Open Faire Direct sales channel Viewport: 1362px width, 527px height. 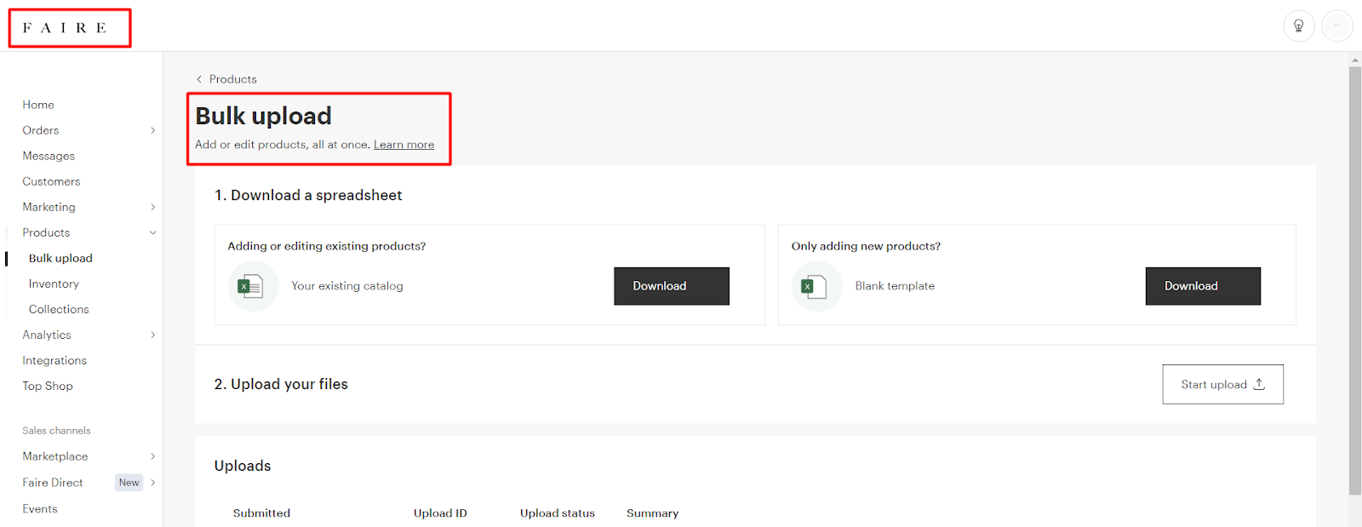(53, 483)
